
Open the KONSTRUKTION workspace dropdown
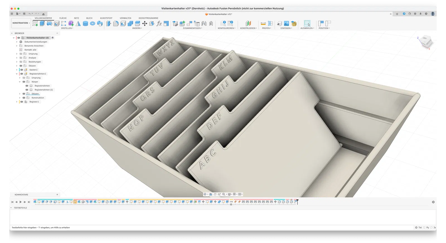[x=21, y=23]
